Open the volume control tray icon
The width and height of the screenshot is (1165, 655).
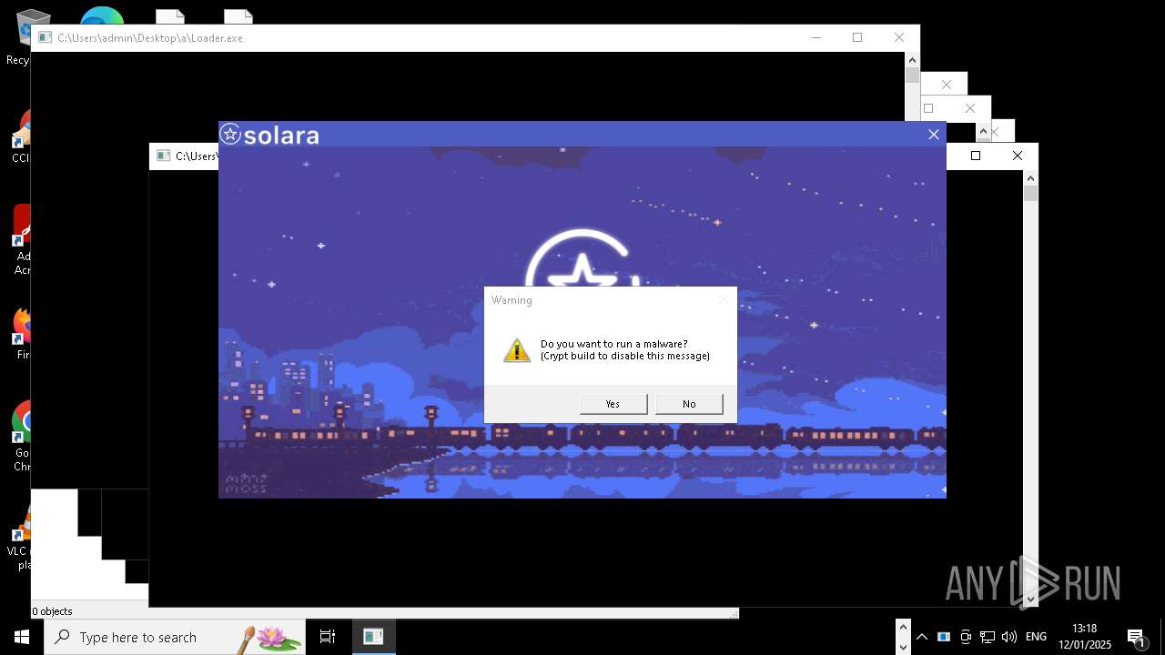(1009, 637)
